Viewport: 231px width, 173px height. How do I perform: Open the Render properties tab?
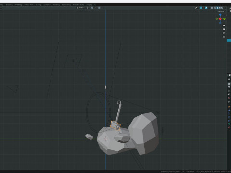229,84
